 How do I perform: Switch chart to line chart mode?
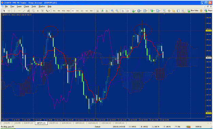[x=107, y=11]
